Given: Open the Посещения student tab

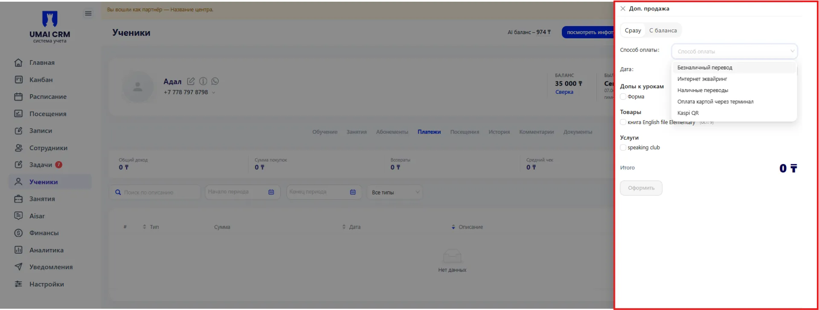Looking at the screenshot, I should 465,132.
